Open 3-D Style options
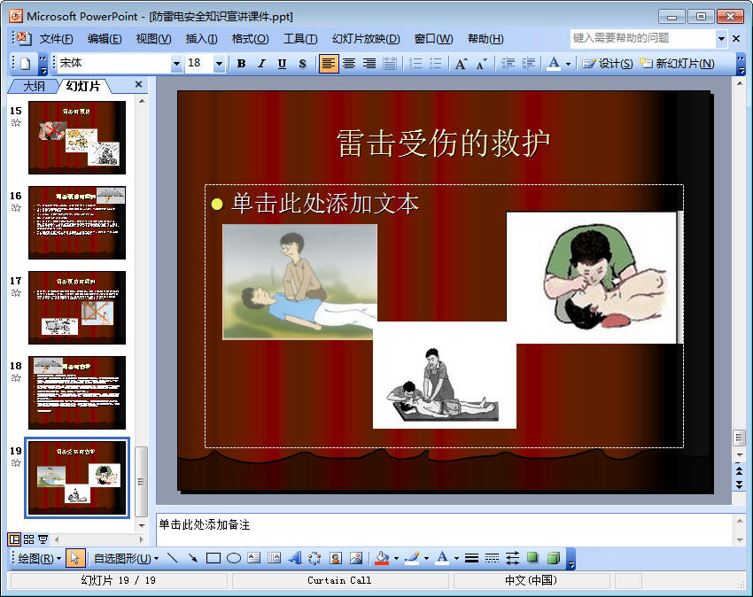 pyautogui.click(x=553, y=558)
